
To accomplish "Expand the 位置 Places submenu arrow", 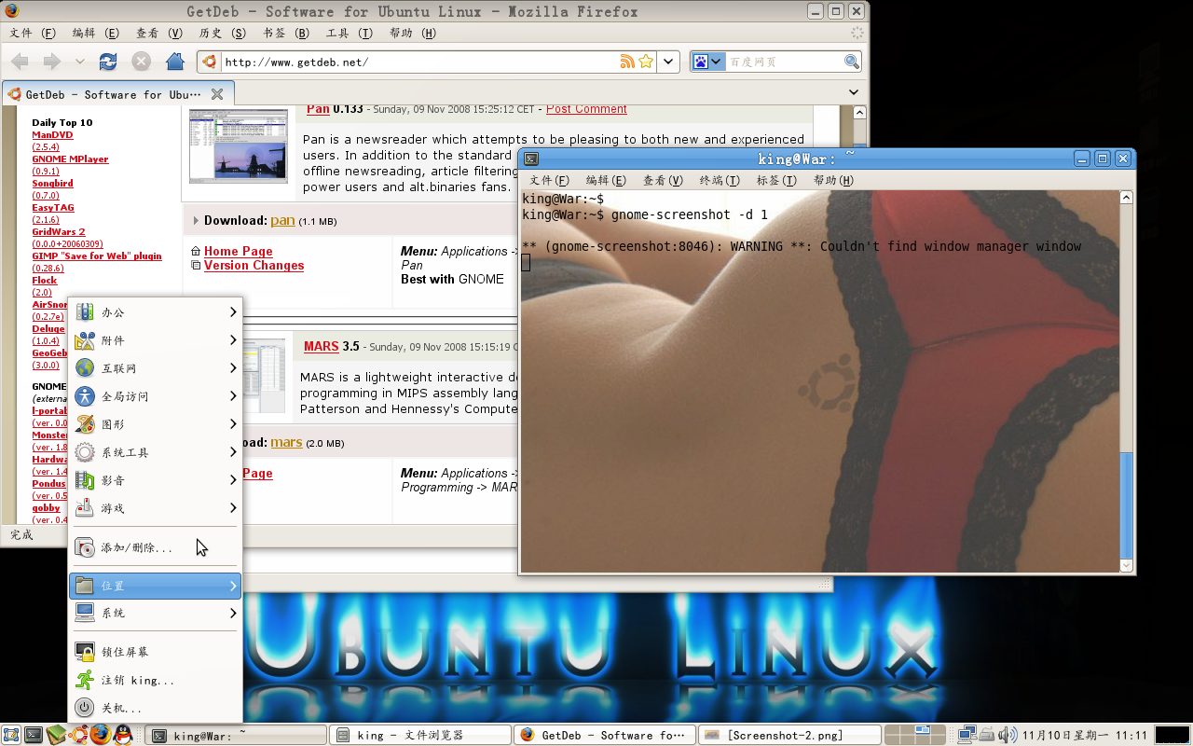I will click(x=233, y=586).
